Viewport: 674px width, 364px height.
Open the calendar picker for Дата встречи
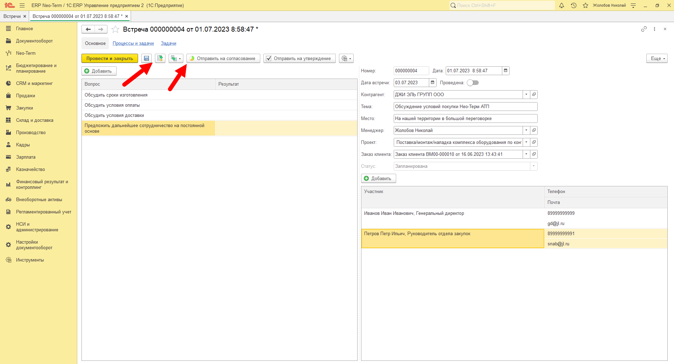click(433, 82)
